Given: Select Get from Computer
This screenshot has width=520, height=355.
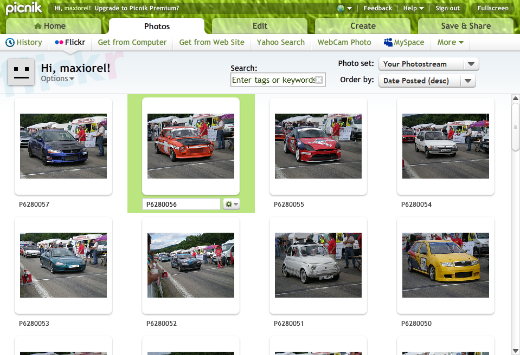Looking at the screenshot, I should coord(132,42).
